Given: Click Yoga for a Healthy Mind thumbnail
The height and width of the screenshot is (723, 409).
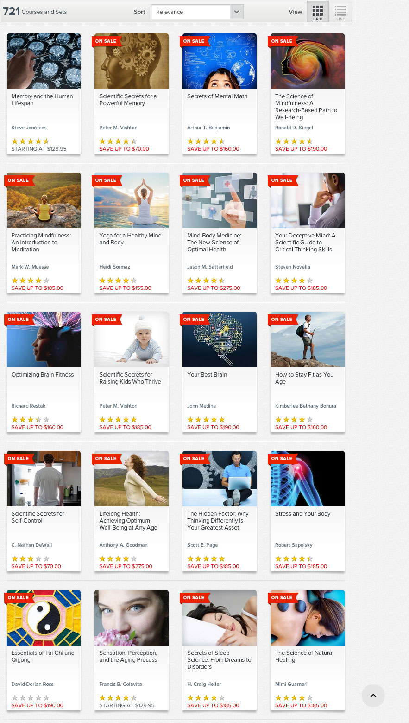Looking at the screenshot, I should (132, 200).
